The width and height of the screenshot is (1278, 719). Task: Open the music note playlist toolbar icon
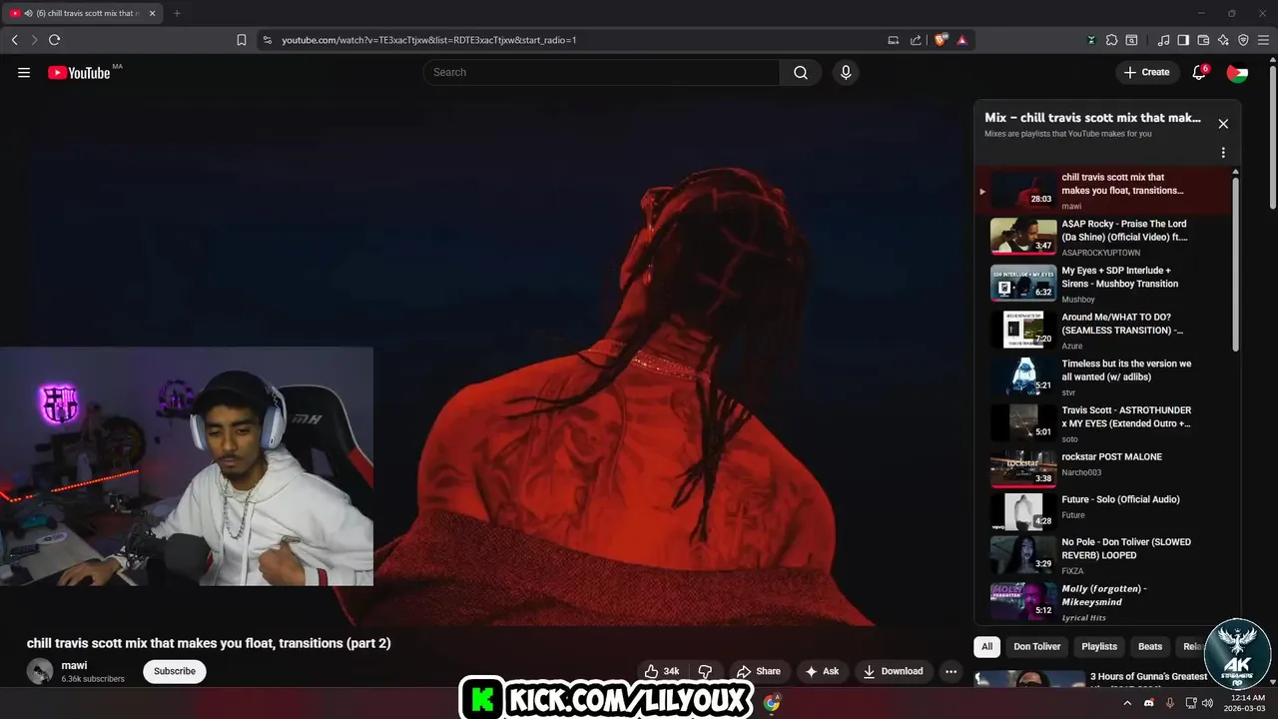click(1163, 40)
